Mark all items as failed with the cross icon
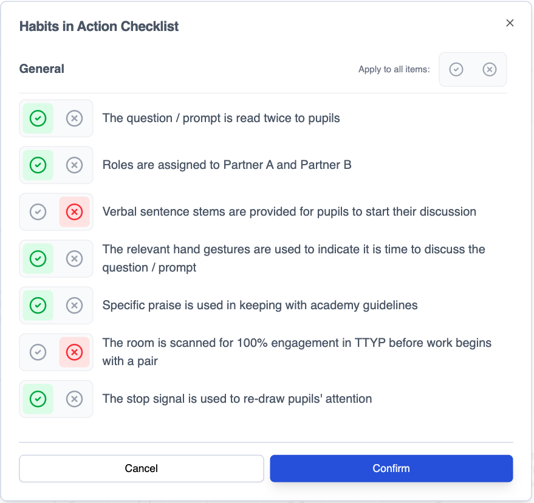The height and width of the screenshot is (503, 534). 490,69
